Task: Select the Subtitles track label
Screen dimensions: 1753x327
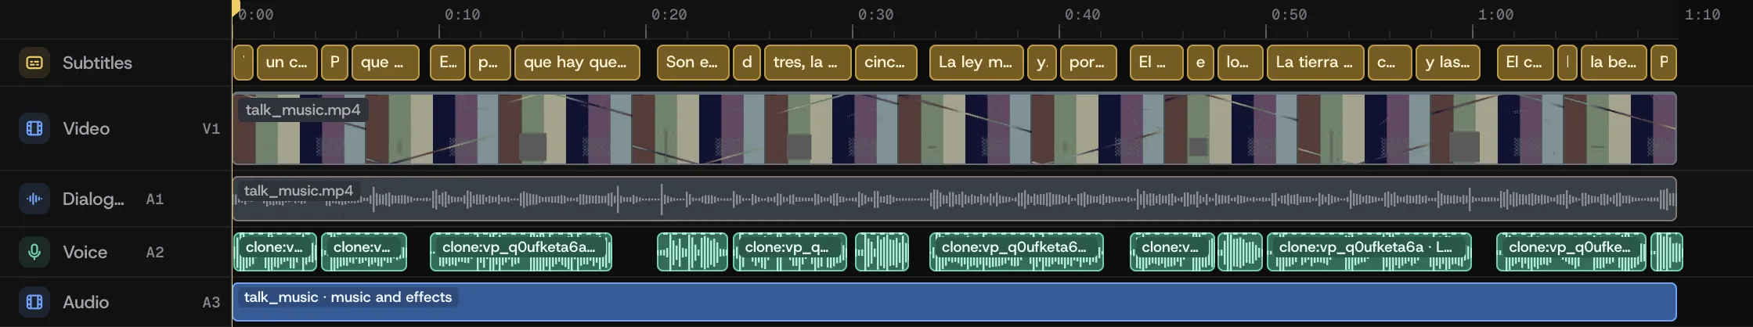Action: 97,63
